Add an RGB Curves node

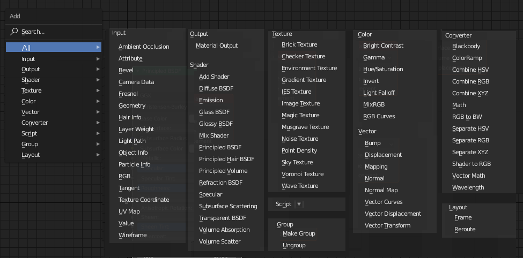click(379, 116)
